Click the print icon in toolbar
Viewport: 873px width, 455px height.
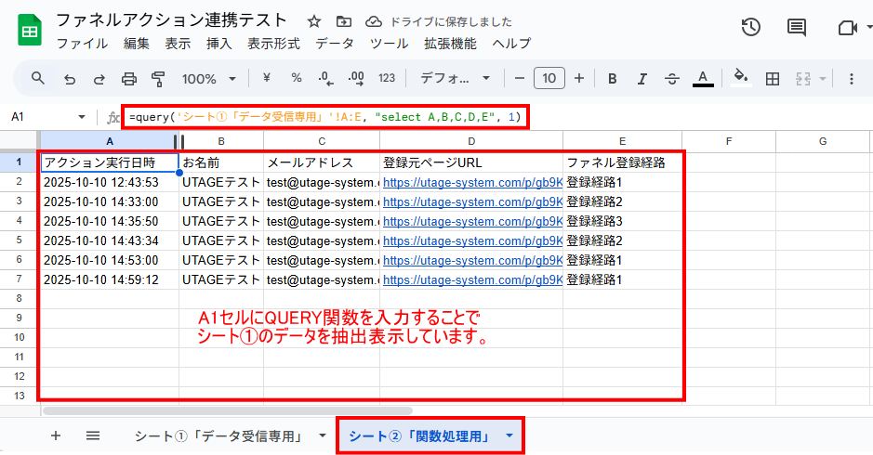click(129, 79)
